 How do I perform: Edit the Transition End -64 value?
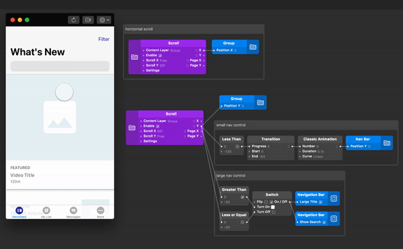pos(262,156)
